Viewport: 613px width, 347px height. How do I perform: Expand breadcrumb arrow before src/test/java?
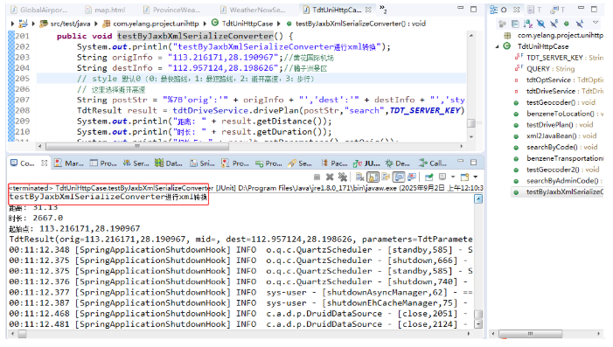[33, 24]
